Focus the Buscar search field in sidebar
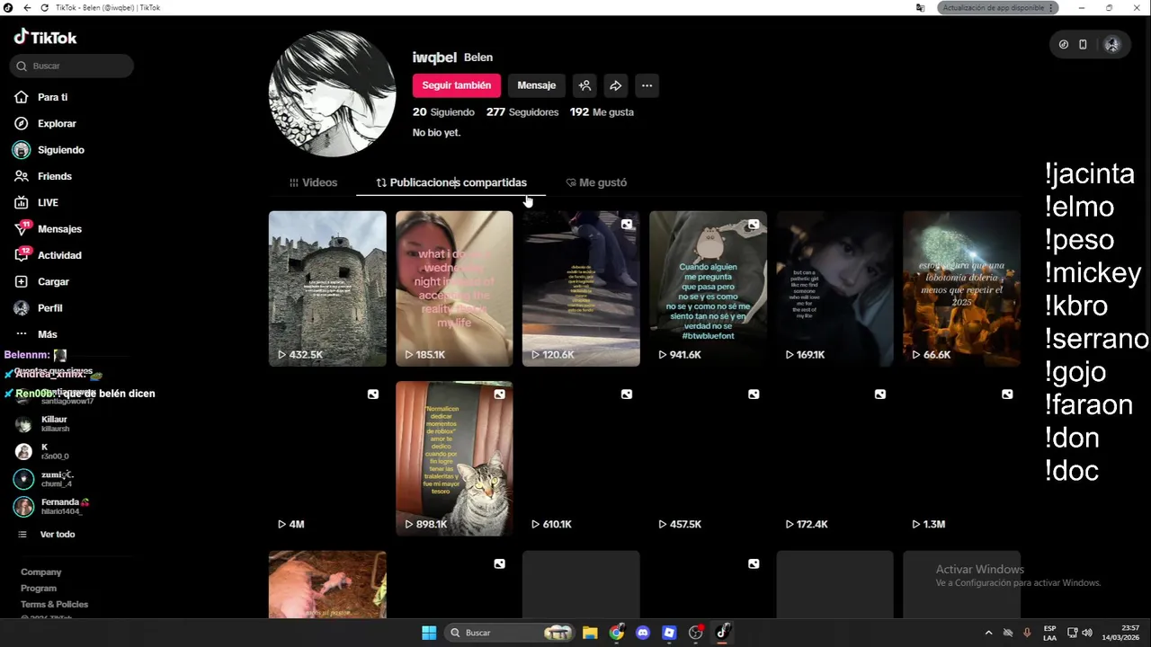Viewport: 1151px width, 647px height. [72, 66]
